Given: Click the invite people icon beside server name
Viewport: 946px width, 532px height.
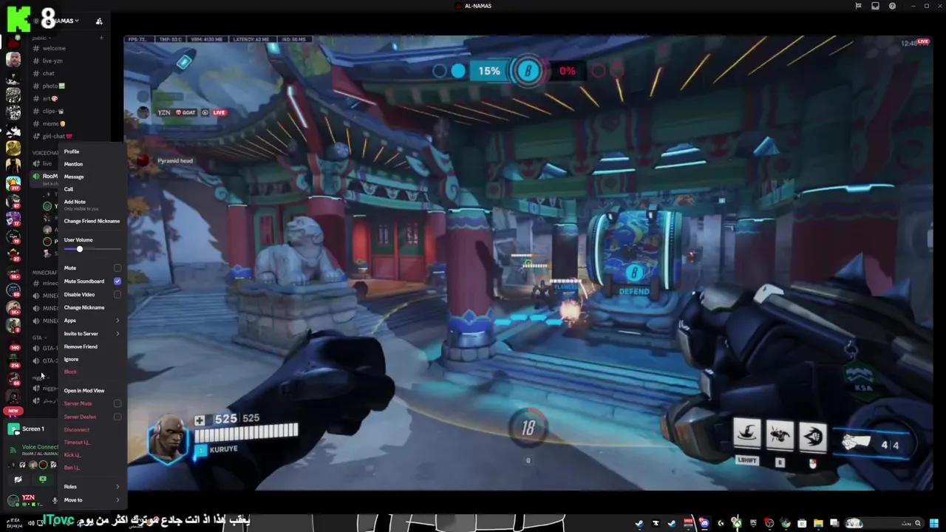Looking at the screenshot, I should 99,21.
